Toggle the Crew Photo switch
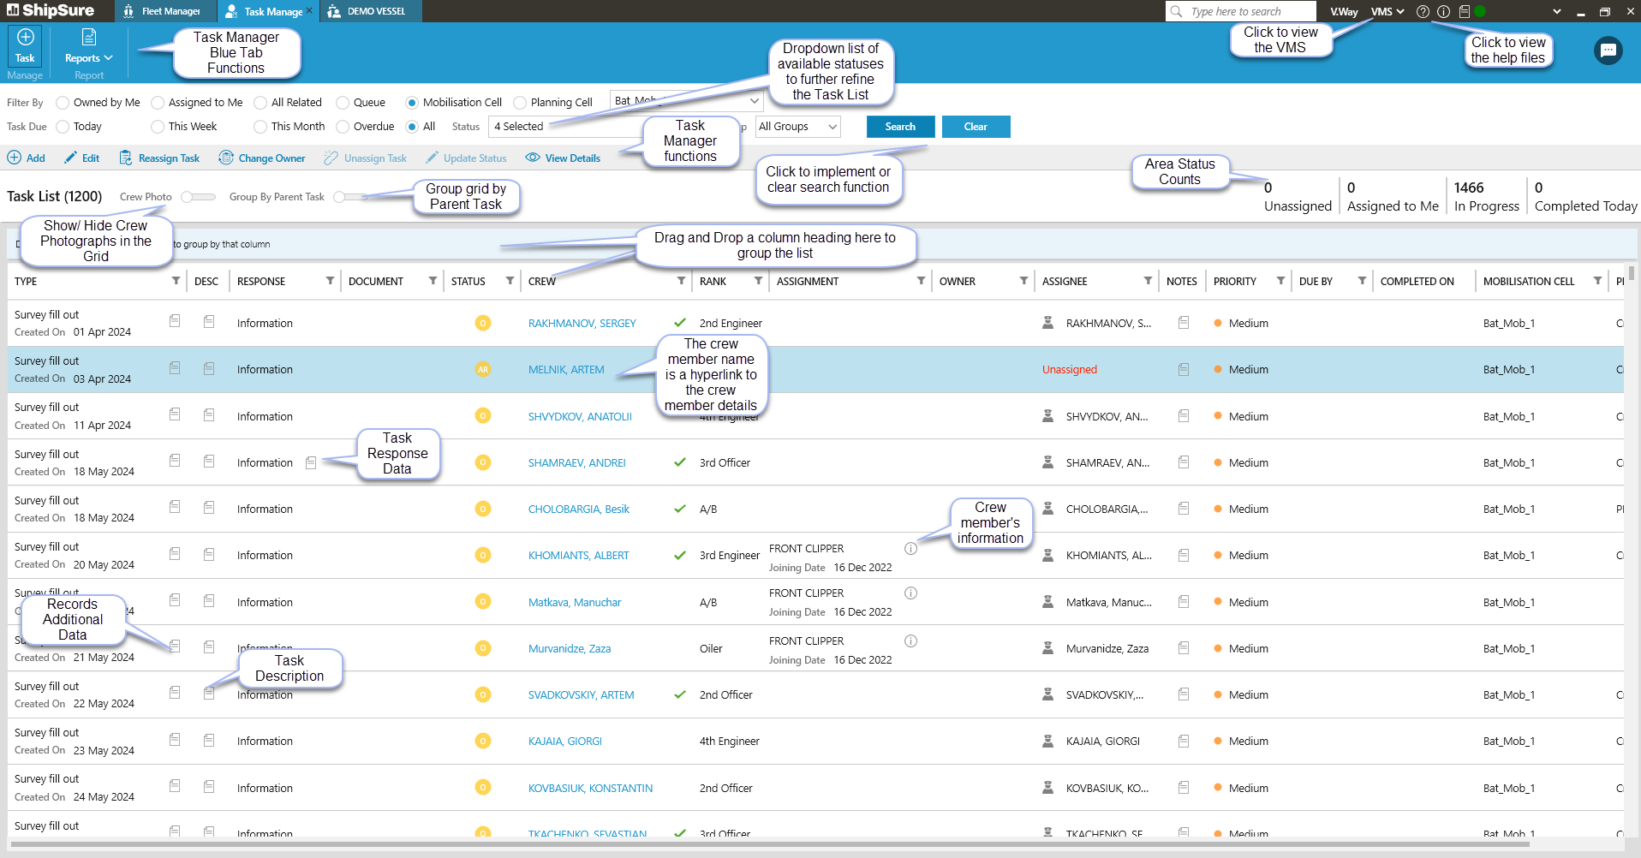Viewport: 1641px width, 858px height. coord(198,197)
